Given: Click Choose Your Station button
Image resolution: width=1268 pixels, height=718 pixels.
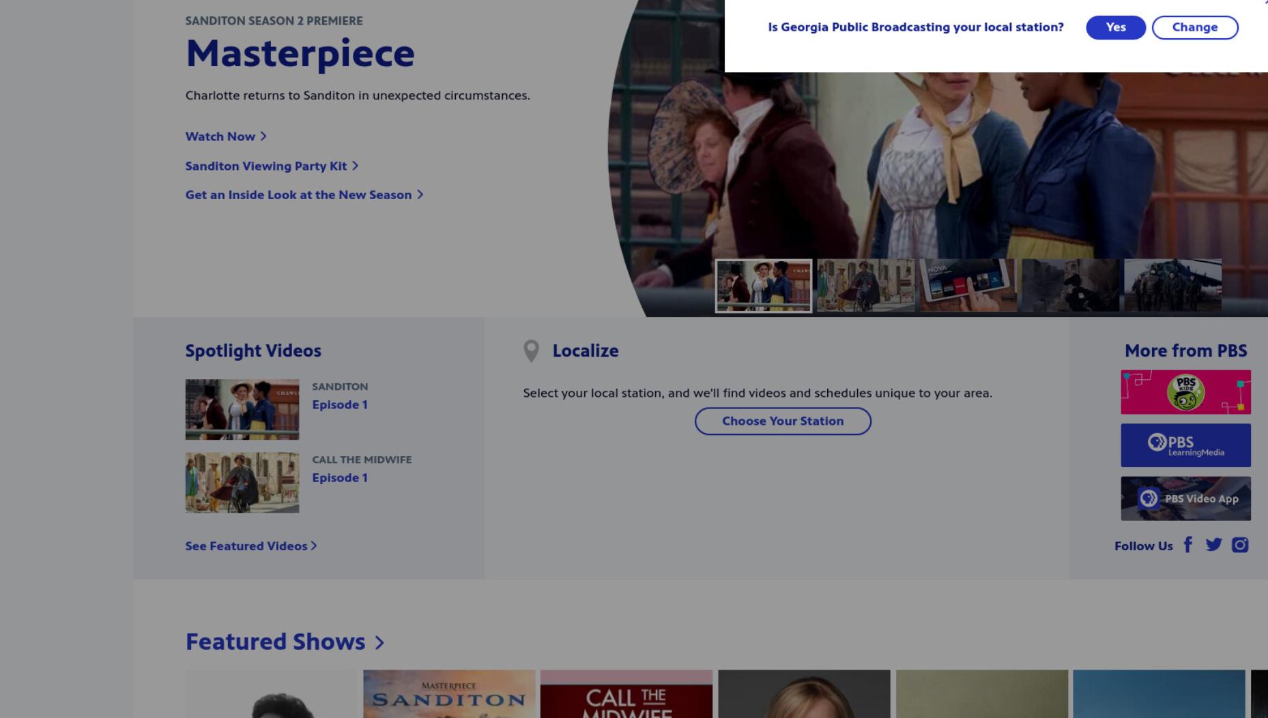Looking at the screenshot, I should pyautogui.click(x=783, y=421).
